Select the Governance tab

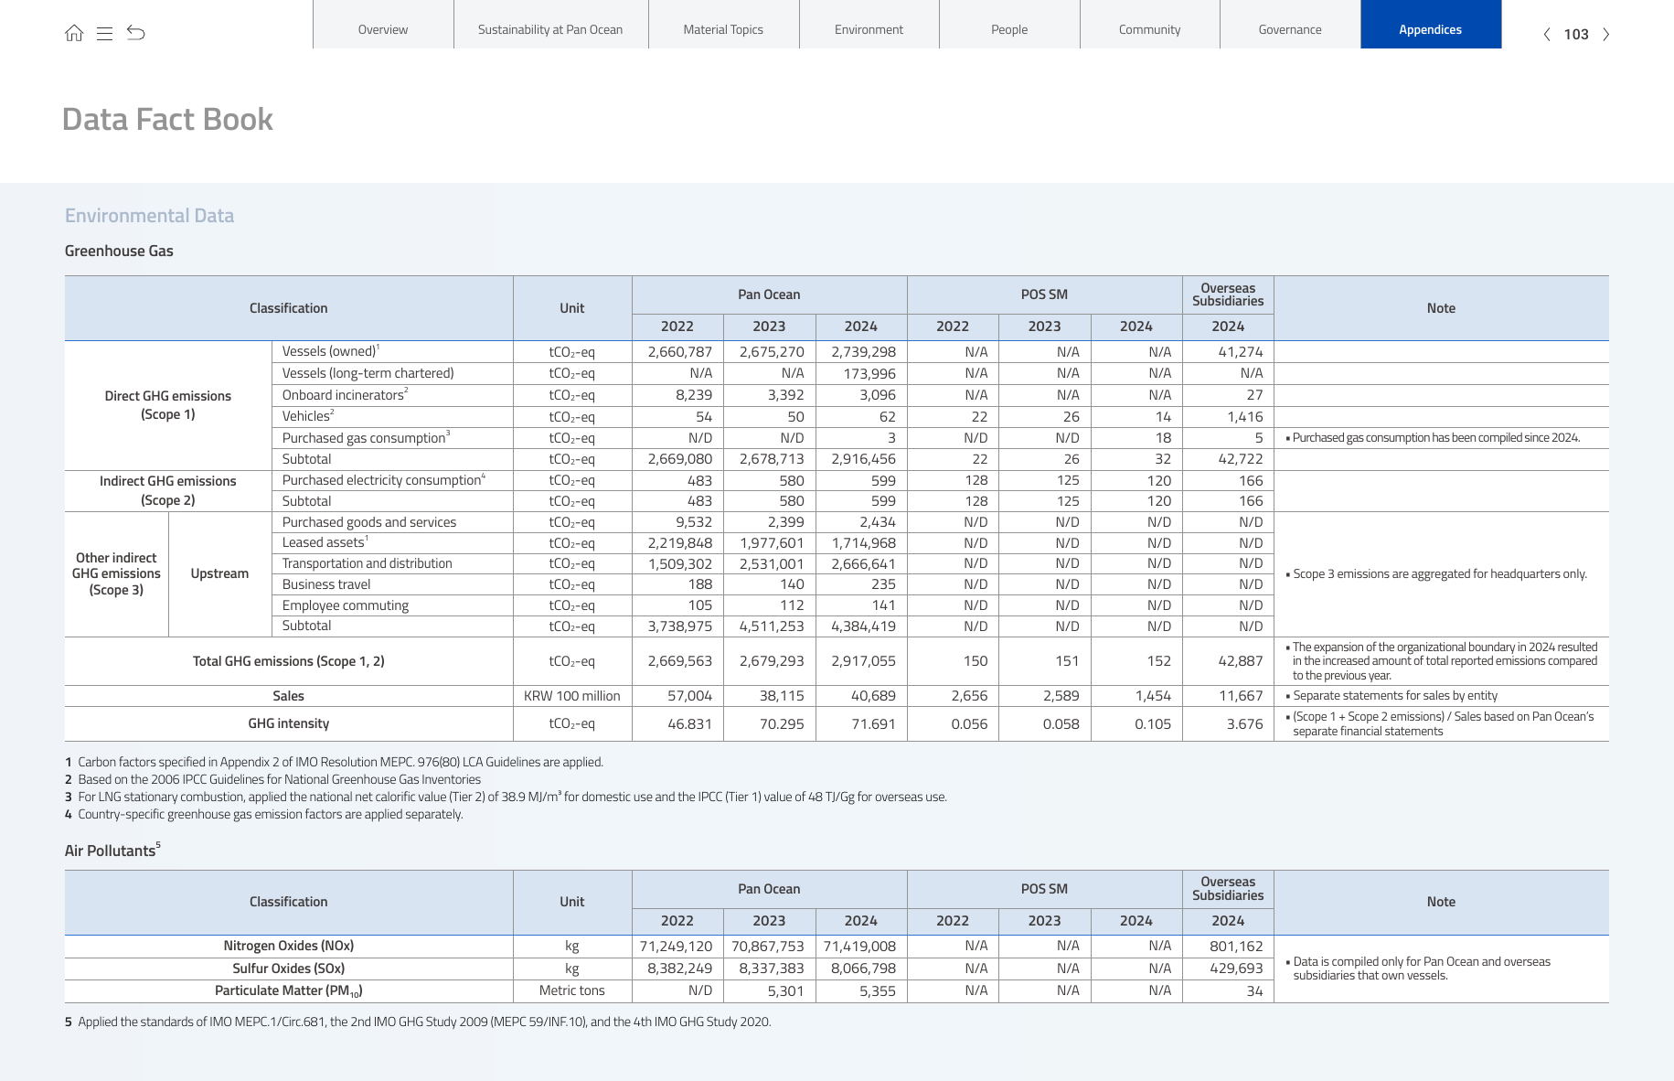coord(1290,25)
